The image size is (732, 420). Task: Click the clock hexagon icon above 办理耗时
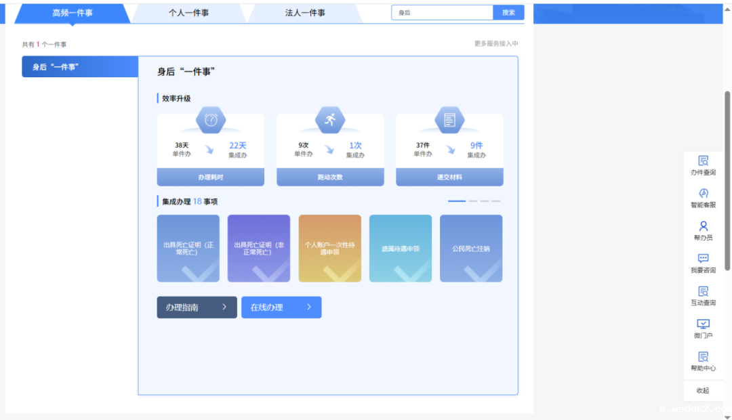211,120
